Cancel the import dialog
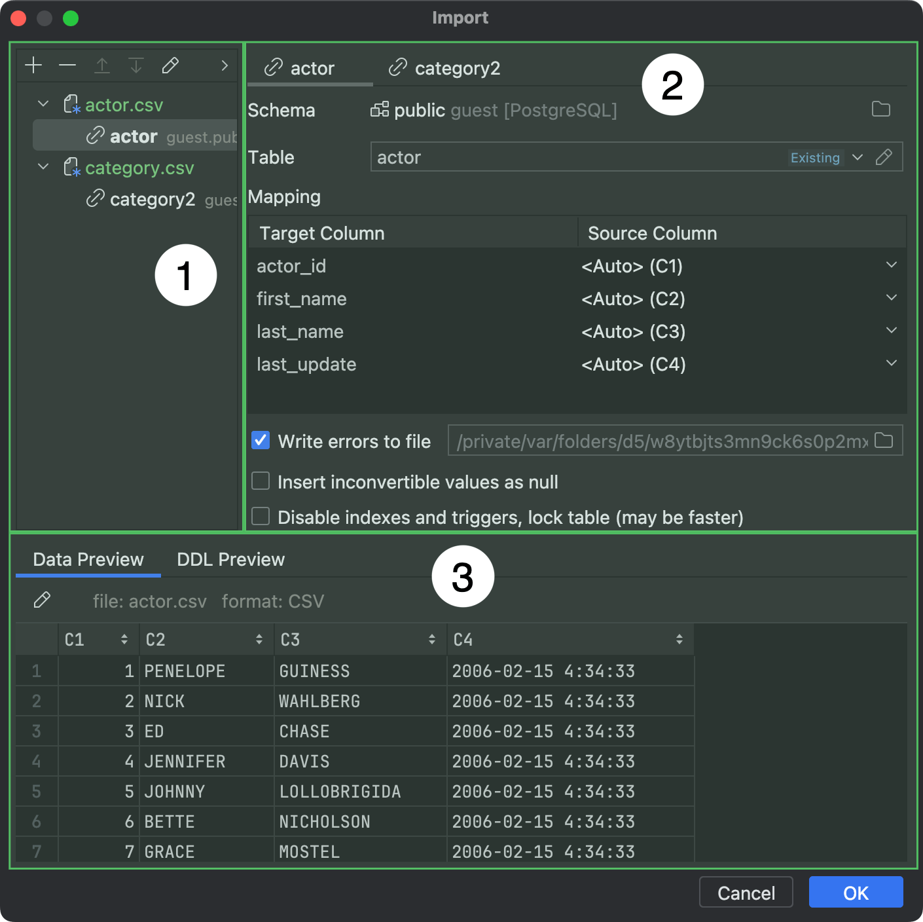The image size is (923, 922). pos(746,892)
